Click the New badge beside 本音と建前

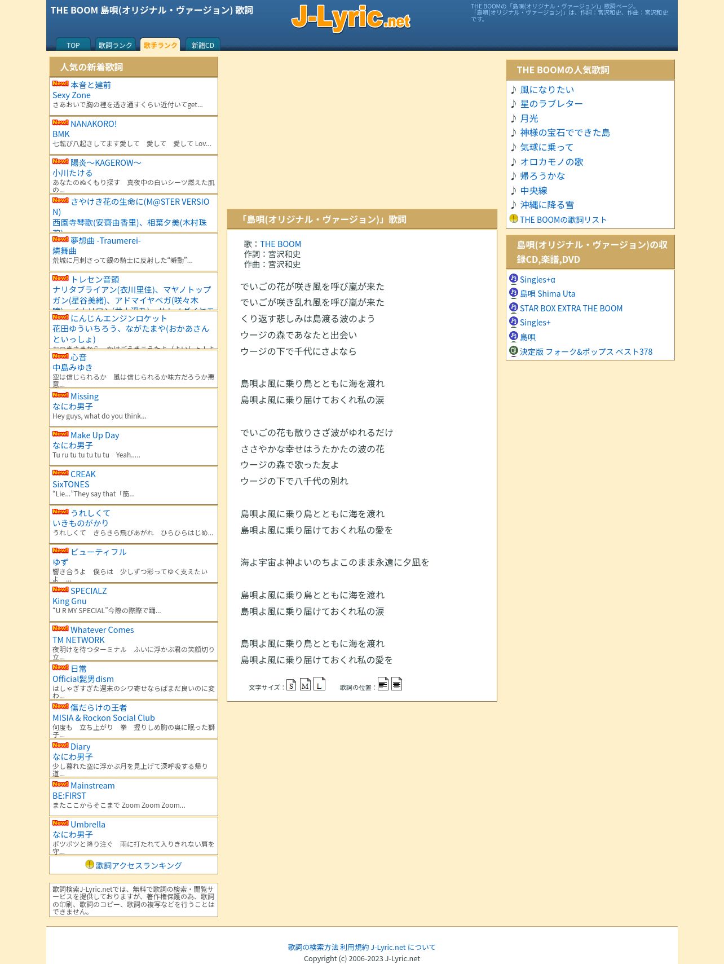click(x=60, y=83)
